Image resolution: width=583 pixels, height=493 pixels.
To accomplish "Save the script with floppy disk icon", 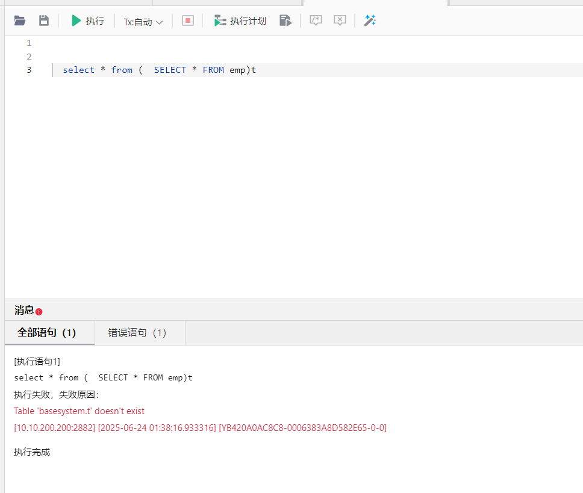I will (44, 20).
